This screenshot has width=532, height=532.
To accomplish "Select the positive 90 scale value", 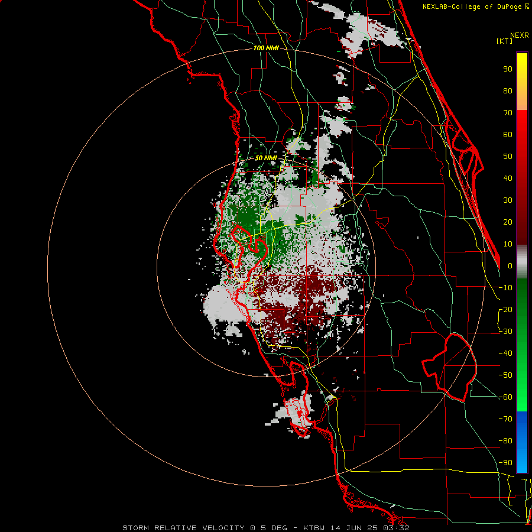I will 508,69.
